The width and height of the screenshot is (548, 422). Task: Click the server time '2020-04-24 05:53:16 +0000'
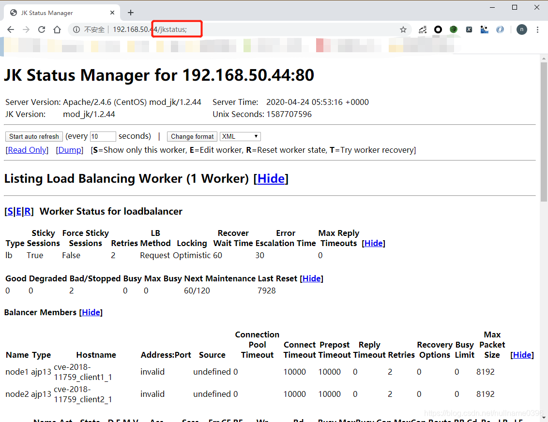318,102
